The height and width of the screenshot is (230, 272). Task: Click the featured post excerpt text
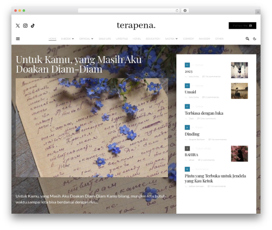(x=90, y=199)
